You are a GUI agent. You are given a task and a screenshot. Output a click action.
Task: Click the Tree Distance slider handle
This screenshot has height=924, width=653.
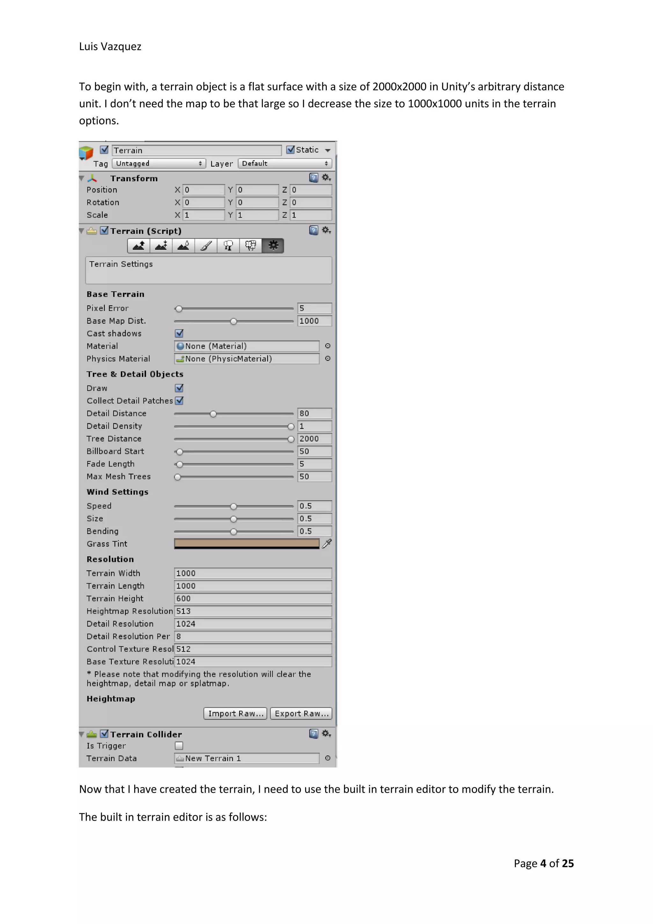click(x=291, y=439)
